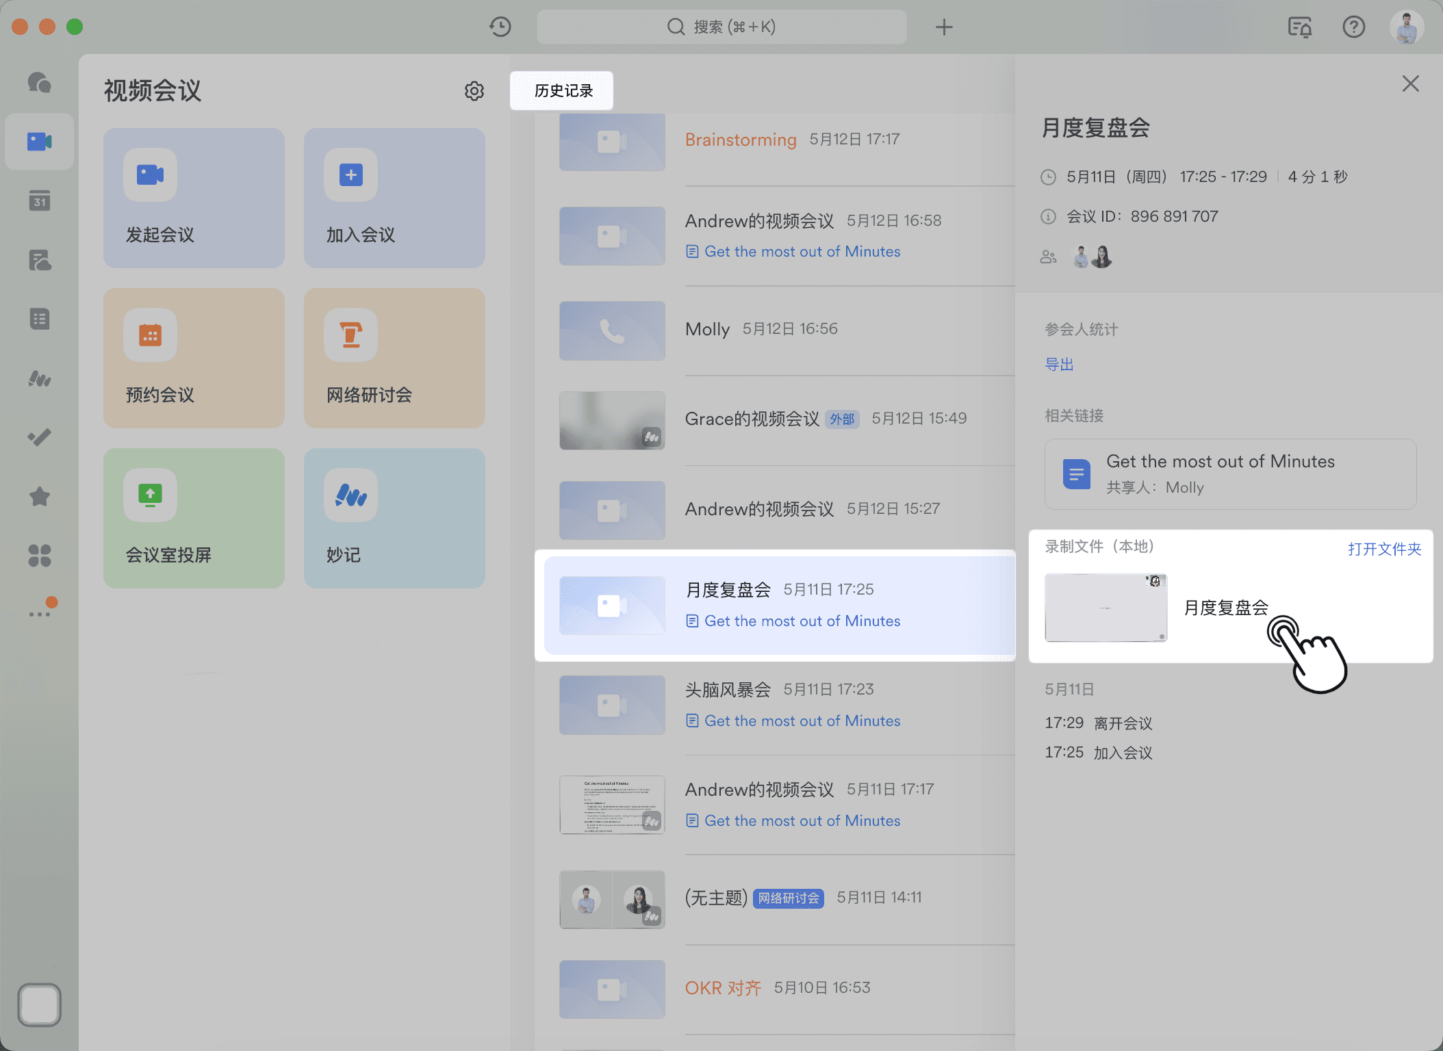The width and height of the screenshot is (1443, 1051).
Task: View participant avatars in meeting details
Action: tap(1093, 257)
